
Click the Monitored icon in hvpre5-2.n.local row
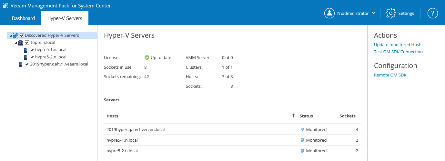[302, 151]
